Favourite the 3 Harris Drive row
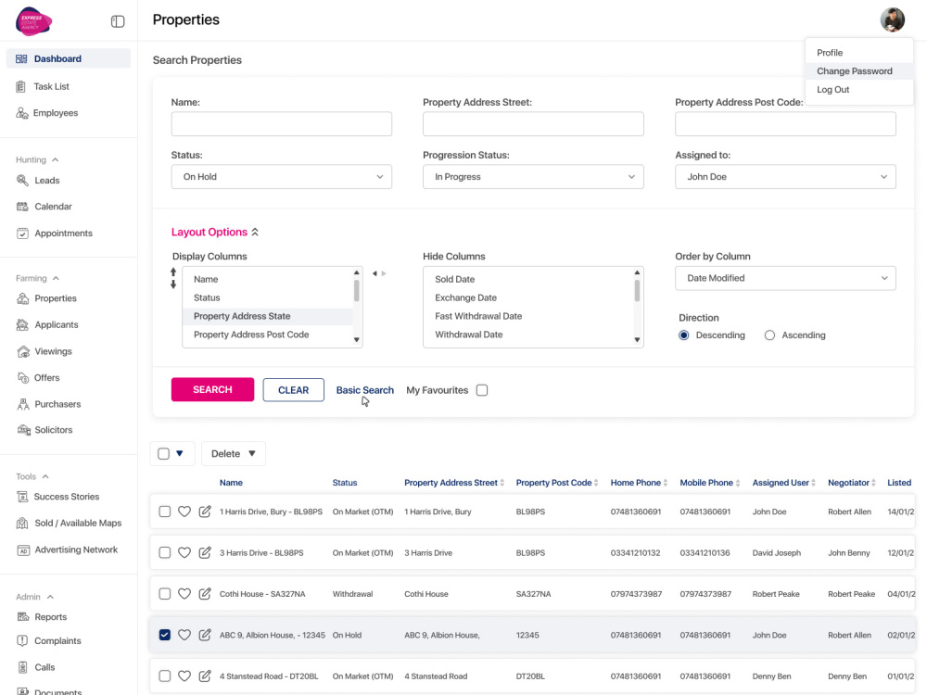This screenshot has width=927, height=695. [184, 552]
